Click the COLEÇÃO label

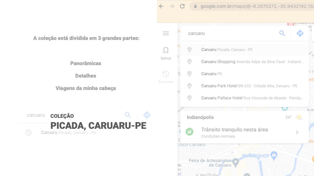tap(62, 116)
